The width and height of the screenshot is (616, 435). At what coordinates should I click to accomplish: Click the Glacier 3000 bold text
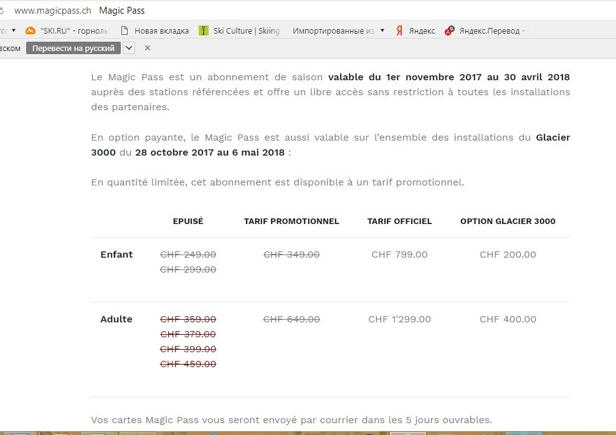coord(552,138)
